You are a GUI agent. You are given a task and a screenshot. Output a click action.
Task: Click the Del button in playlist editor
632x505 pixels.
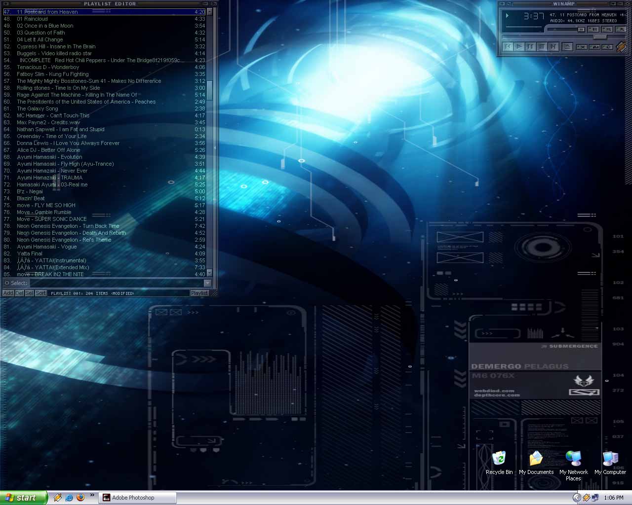(19, 293)
